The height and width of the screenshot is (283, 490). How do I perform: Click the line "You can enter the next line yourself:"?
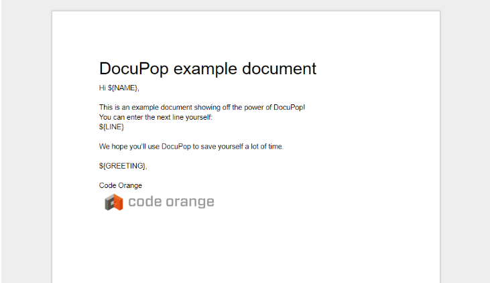(x=156, y=117)
